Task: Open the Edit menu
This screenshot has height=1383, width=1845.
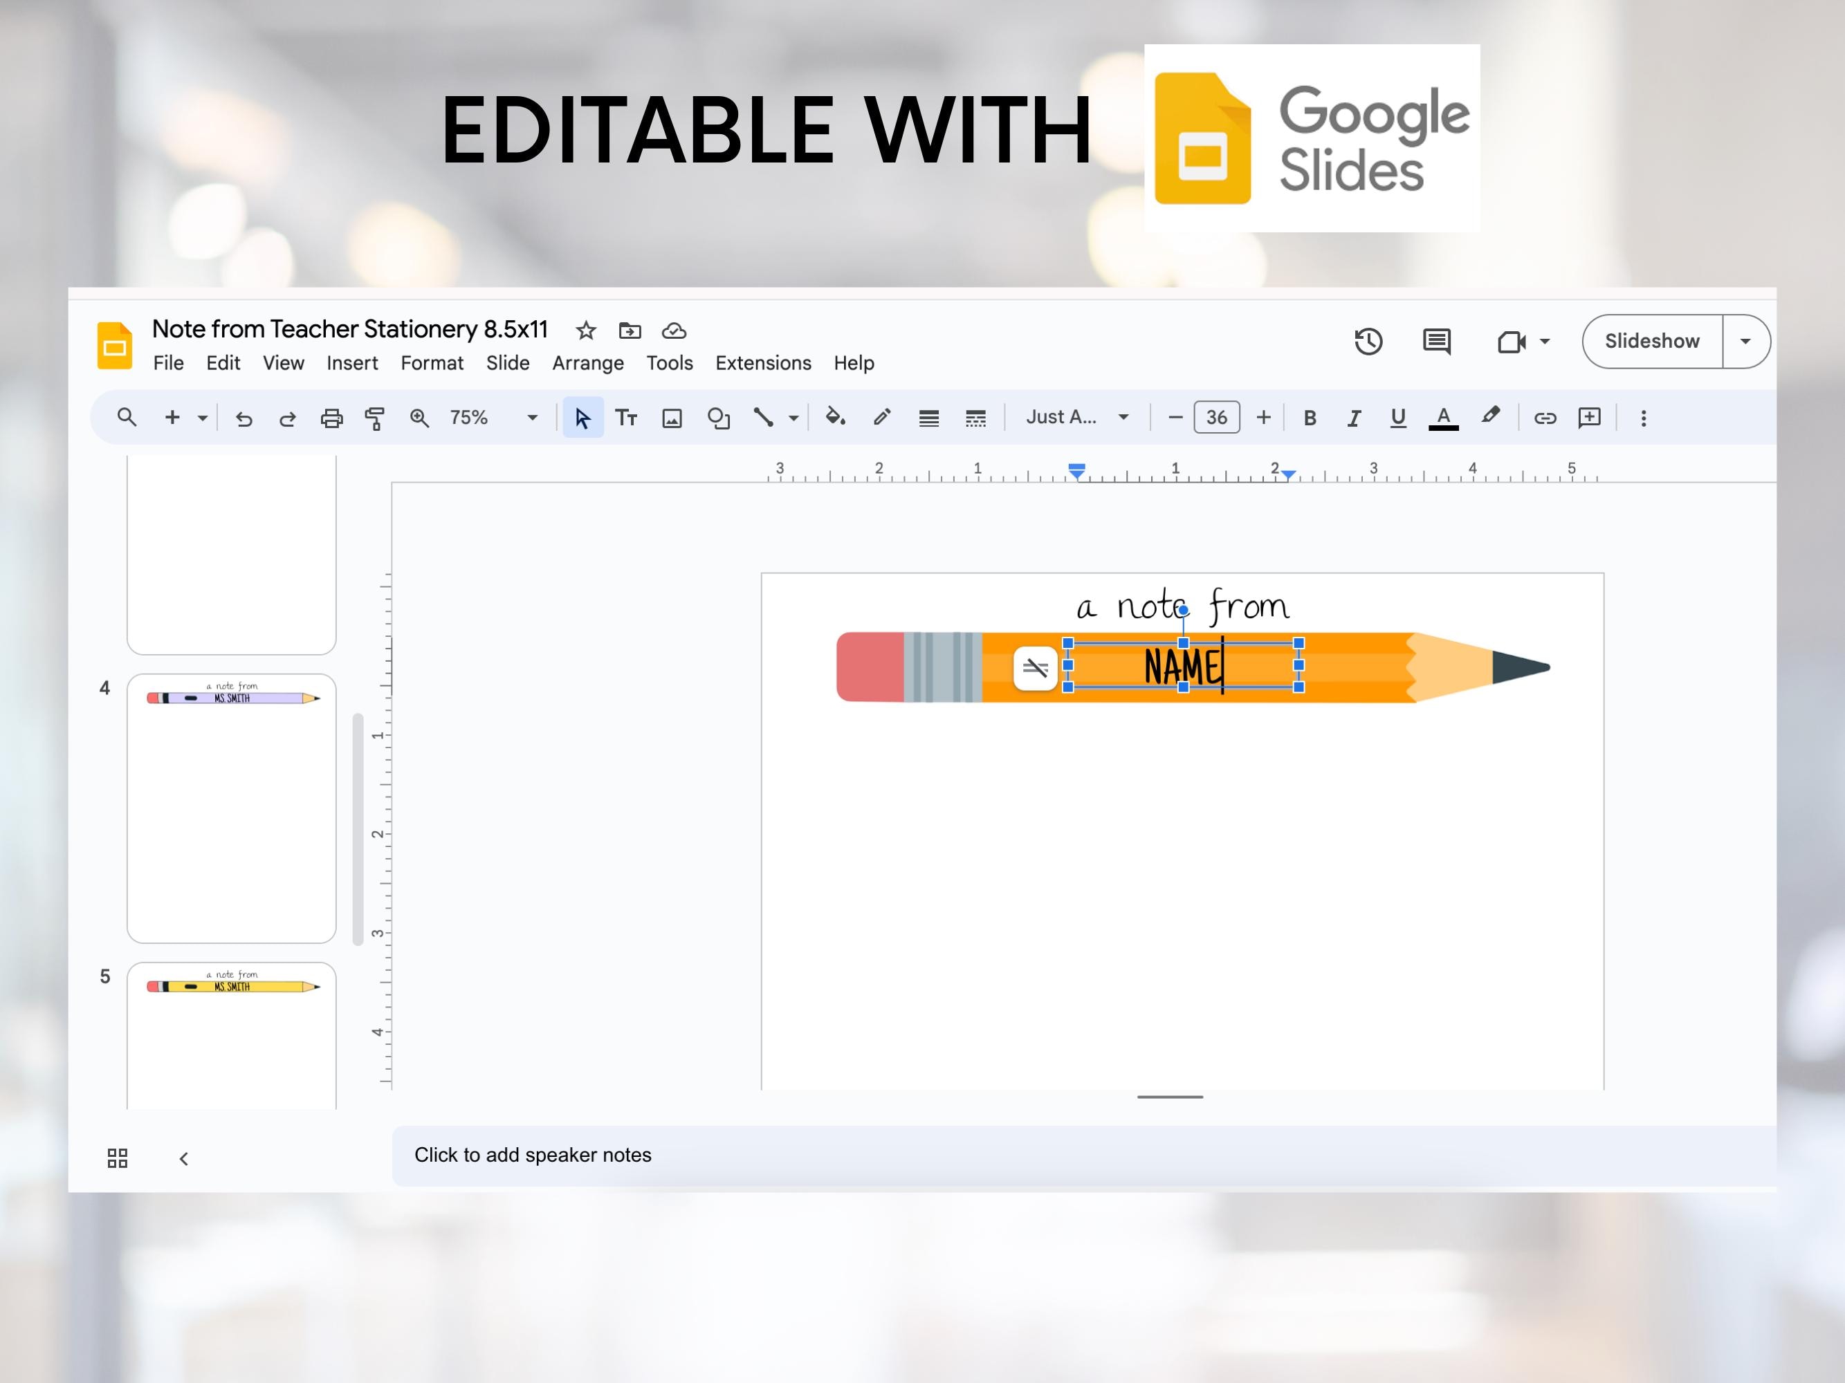Action: tap(223, 362)
